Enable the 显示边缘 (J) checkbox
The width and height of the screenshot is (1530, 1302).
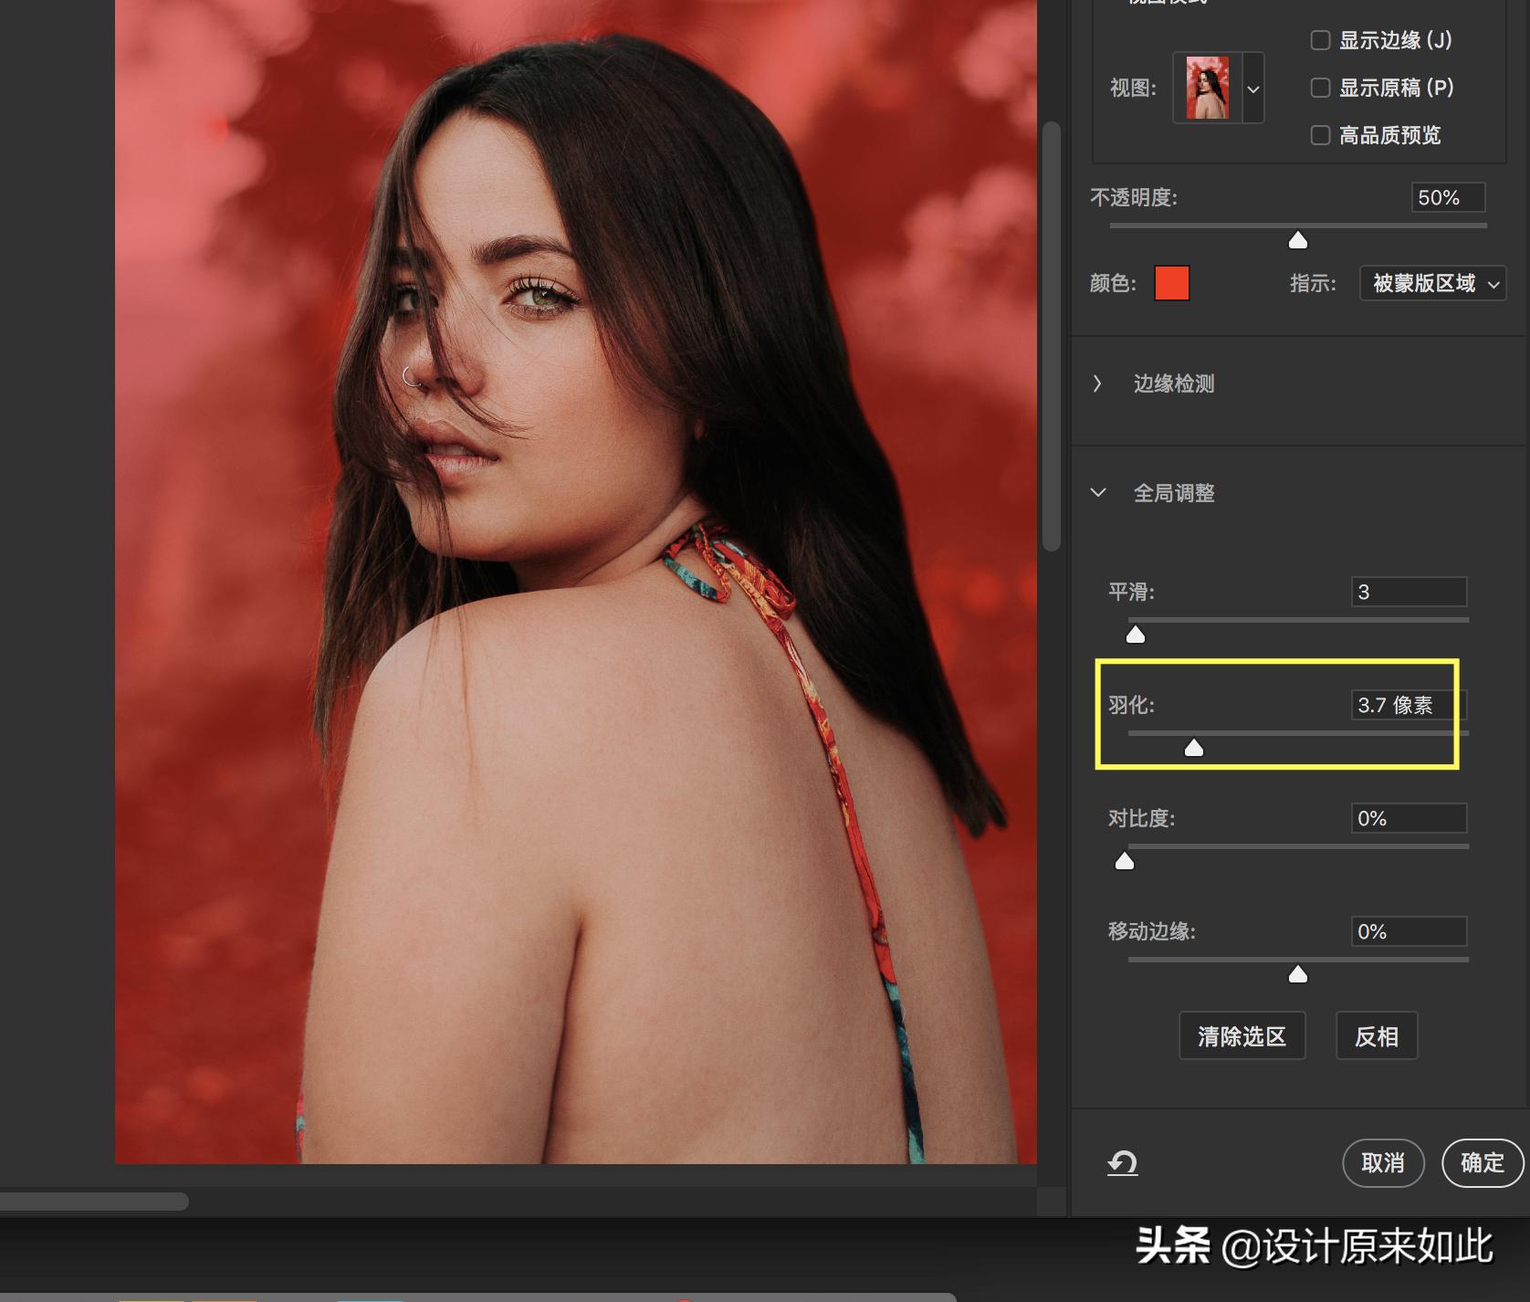coord(1319,40)
